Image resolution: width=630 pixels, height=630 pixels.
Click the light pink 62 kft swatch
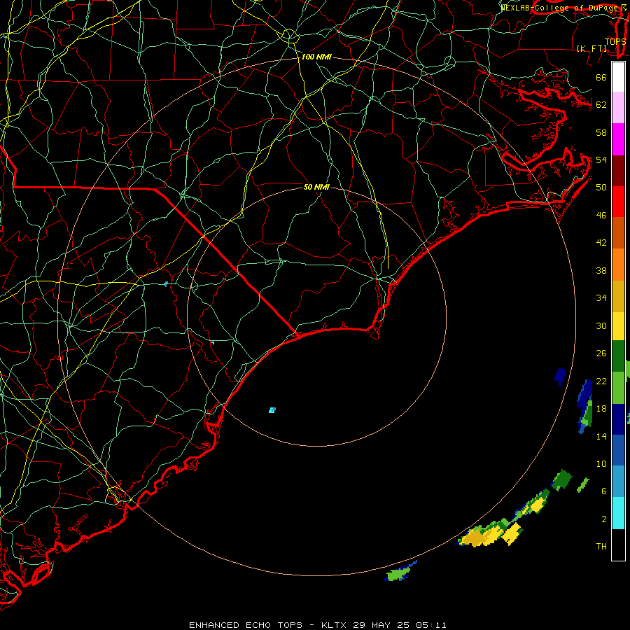pos(618,108)
